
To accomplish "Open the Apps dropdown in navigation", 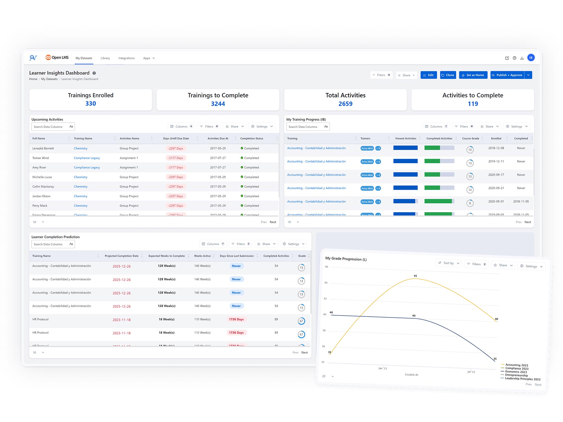I will (149, 58).
